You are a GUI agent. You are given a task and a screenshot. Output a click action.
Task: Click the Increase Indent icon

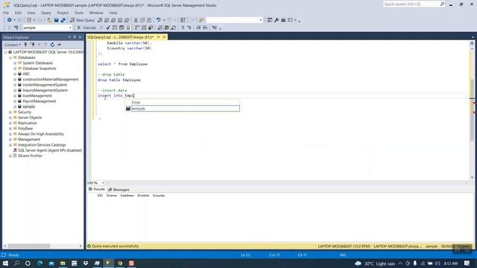tap(206, 28)
